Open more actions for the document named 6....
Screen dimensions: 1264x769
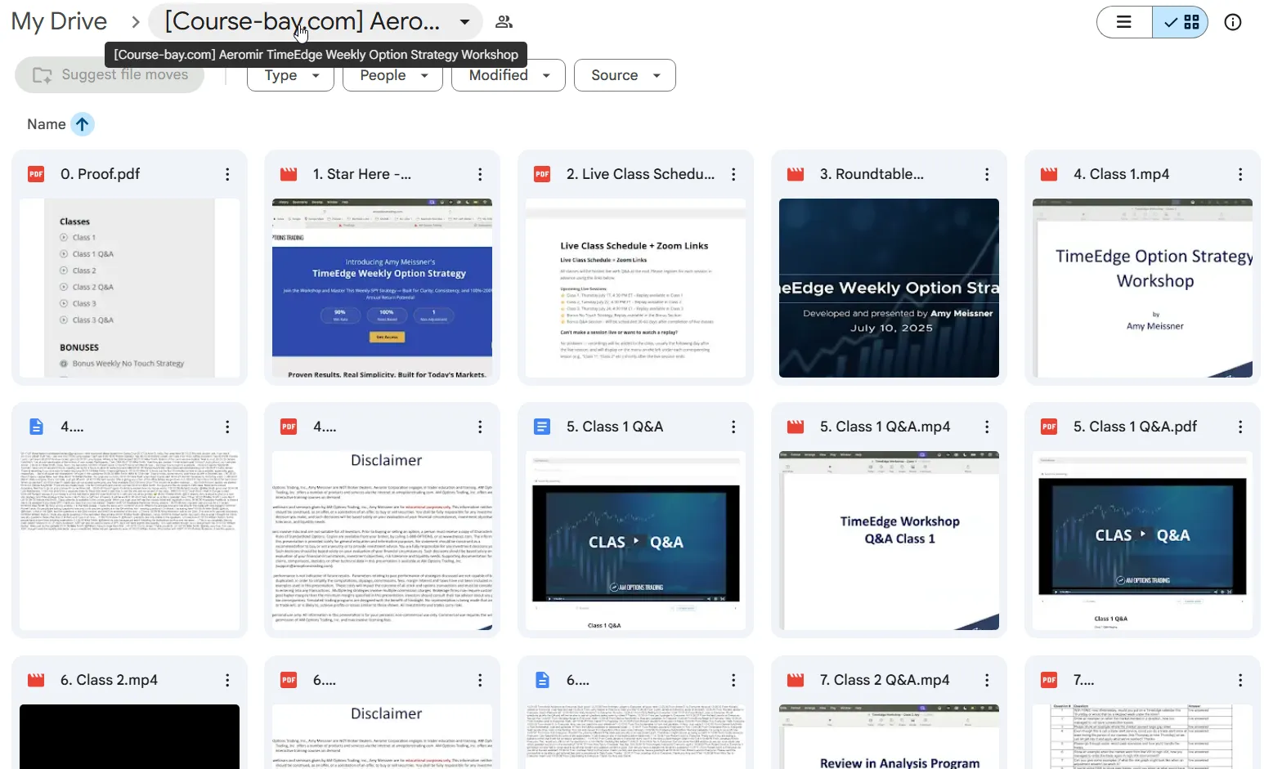733,680
